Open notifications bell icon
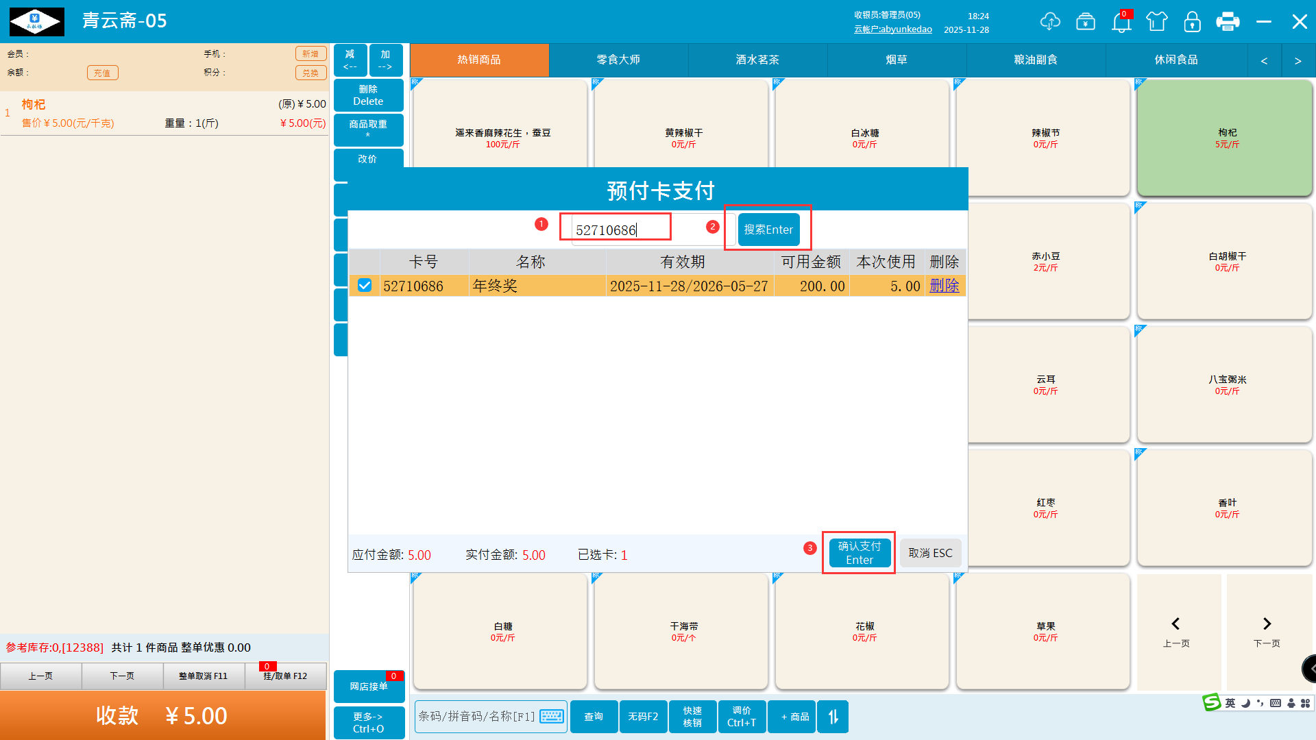The height and width of the screenshot is (740, 1316). [x=1121, y=23]
